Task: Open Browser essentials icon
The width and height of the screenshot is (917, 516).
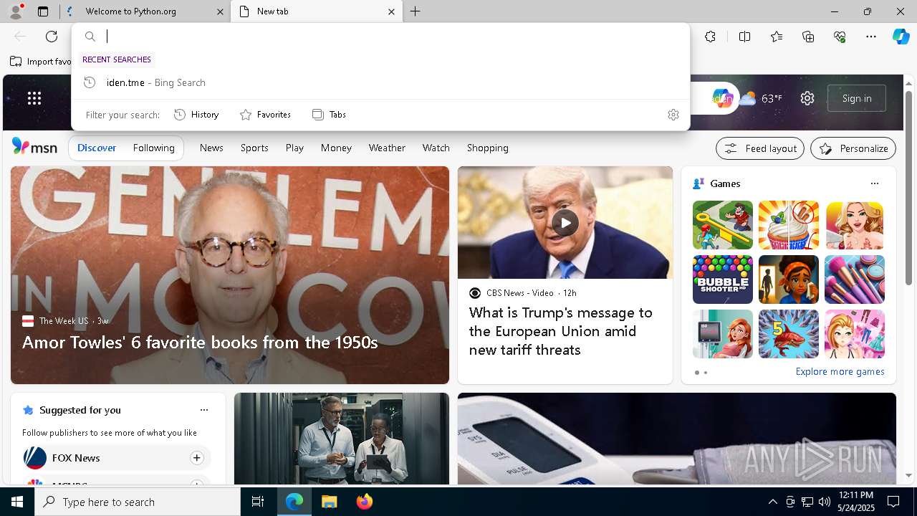Action: 840,37
